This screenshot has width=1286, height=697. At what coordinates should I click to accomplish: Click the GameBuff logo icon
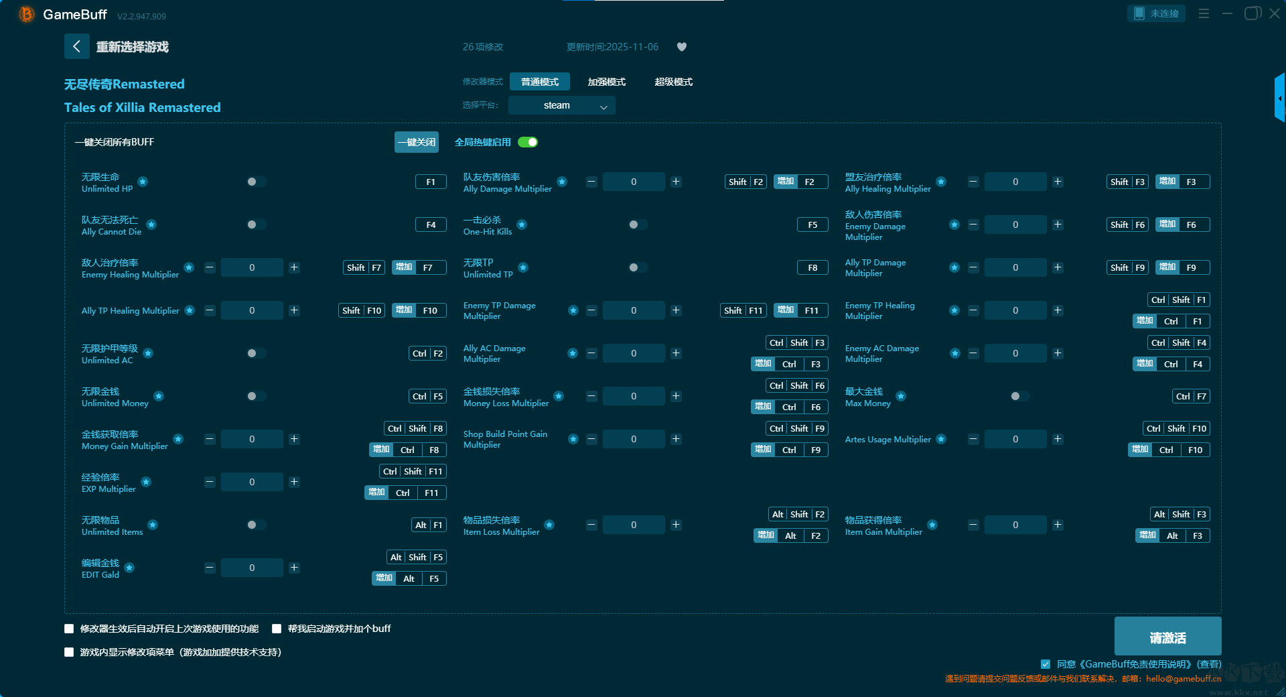coord(27,14)
